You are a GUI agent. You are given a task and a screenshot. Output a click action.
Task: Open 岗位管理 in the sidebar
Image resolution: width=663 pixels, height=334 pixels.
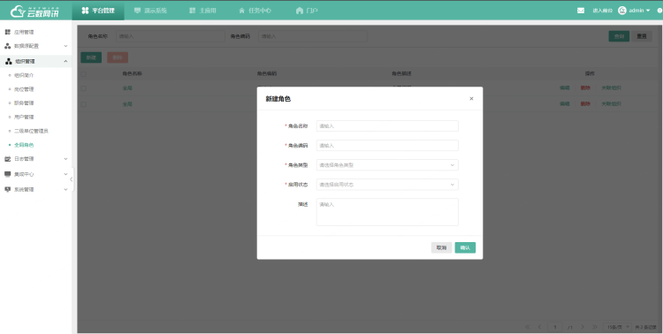click(24, 89)
